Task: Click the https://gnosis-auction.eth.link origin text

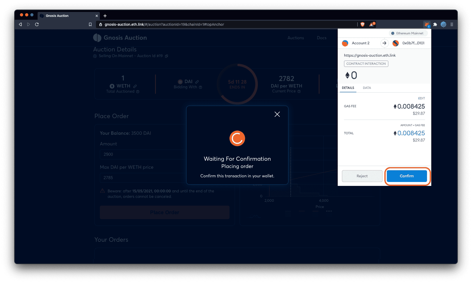Action: pos(370,55)
